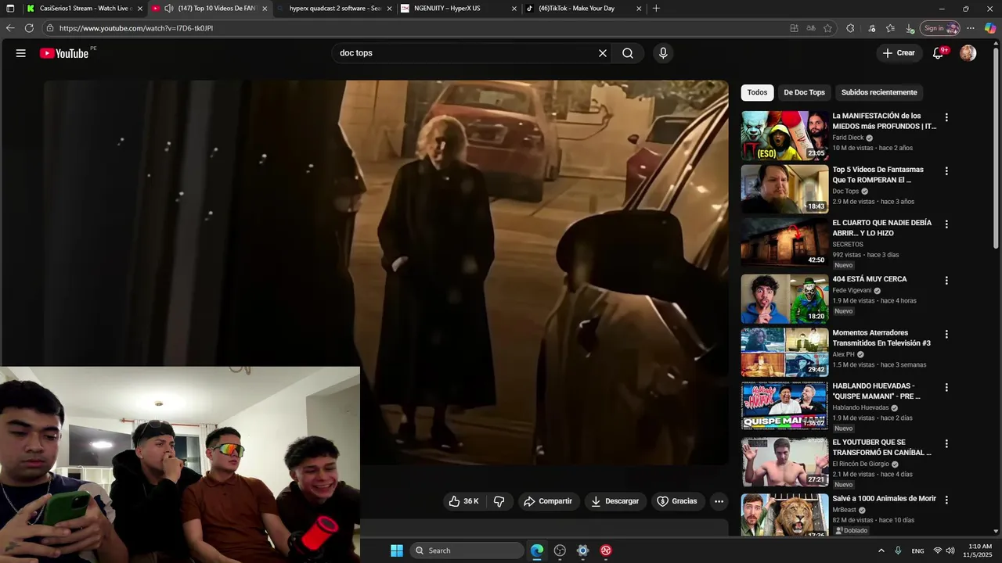Open the YouTube account avatar menu

pyautogui.click(x=968, y=53)
